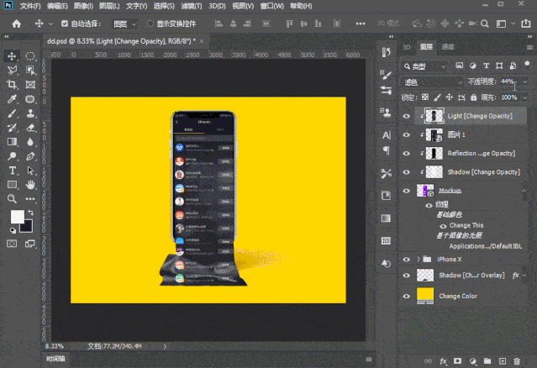Image resolution: width=537 pixels, height=368 pixels.
Task: Select the Frame tool
Action: pos(30,85)
